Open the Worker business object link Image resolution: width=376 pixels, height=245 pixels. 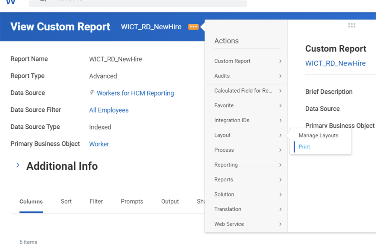pyautogui.click(x=99, y=144)
